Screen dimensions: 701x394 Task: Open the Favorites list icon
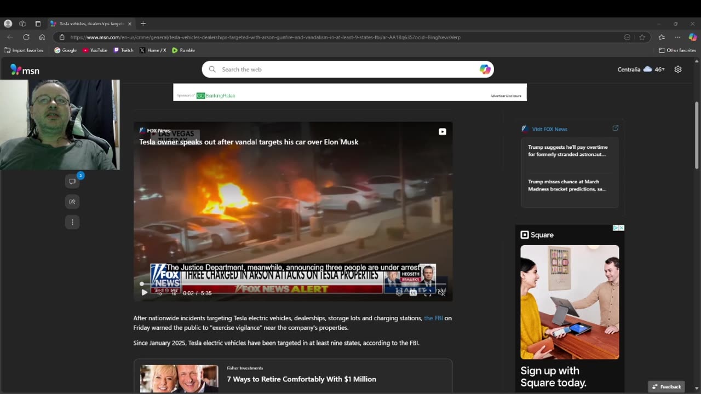tap(662, 37)
